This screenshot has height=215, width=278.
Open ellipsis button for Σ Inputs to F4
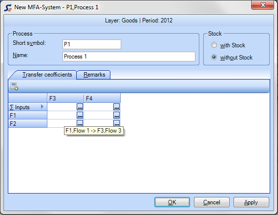(116, 107)
